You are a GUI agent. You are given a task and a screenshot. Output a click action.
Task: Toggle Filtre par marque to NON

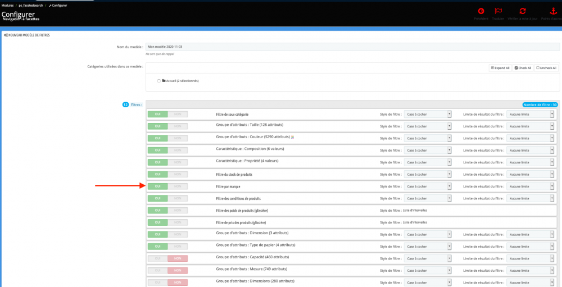pos(178,186)
